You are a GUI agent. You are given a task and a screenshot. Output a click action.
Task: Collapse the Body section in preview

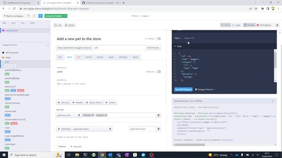[x=178, y=47]
